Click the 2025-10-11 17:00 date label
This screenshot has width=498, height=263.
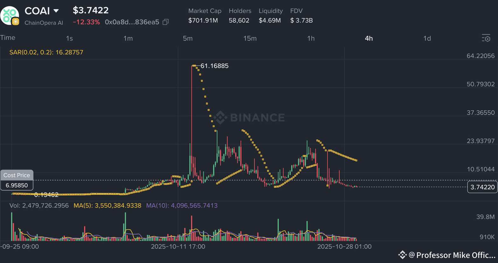[178, 246]
